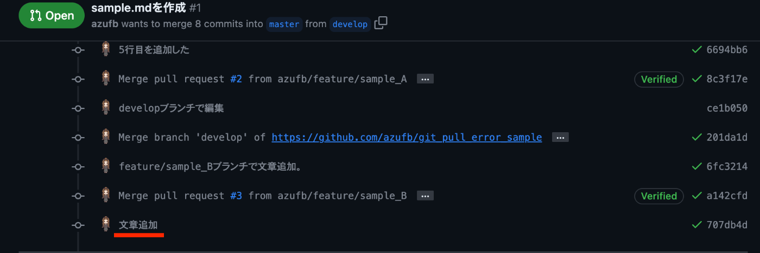Click status checkmark beside commit 707db4d
Image resolution: width=760 pixels, height=253 pixels.
697,225
